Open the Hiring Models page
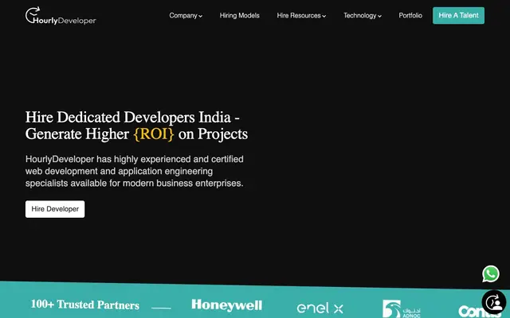The height and width of the screenshot is (318, 510). coord(239,16)
